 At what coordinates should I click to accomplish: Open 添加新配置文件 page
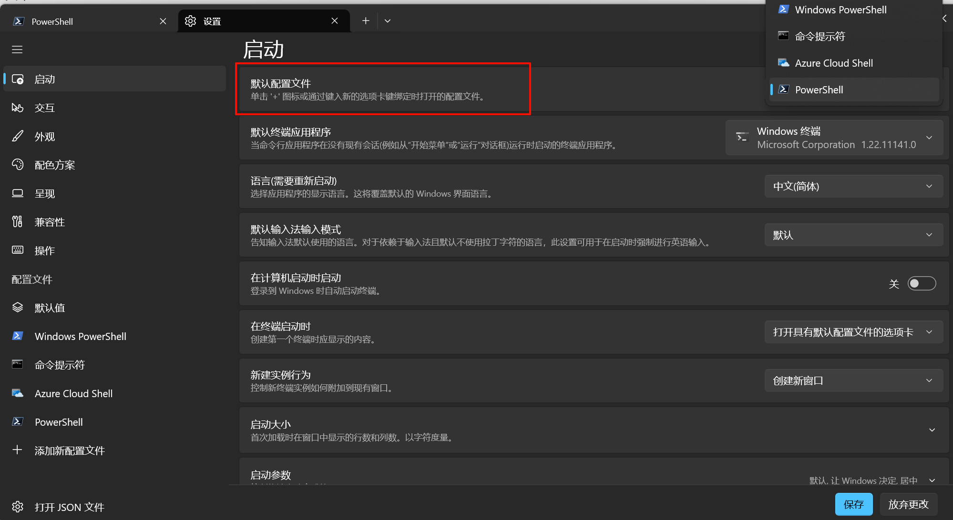[114, 450]
